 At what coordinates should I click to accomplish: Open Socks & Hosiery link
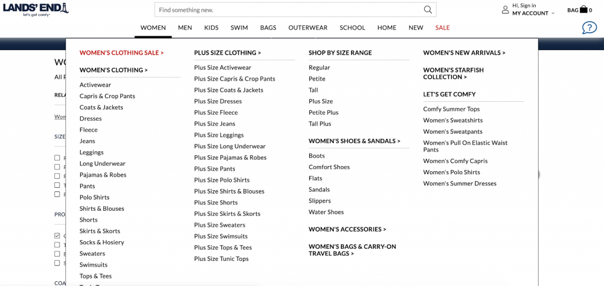point(101,242)
